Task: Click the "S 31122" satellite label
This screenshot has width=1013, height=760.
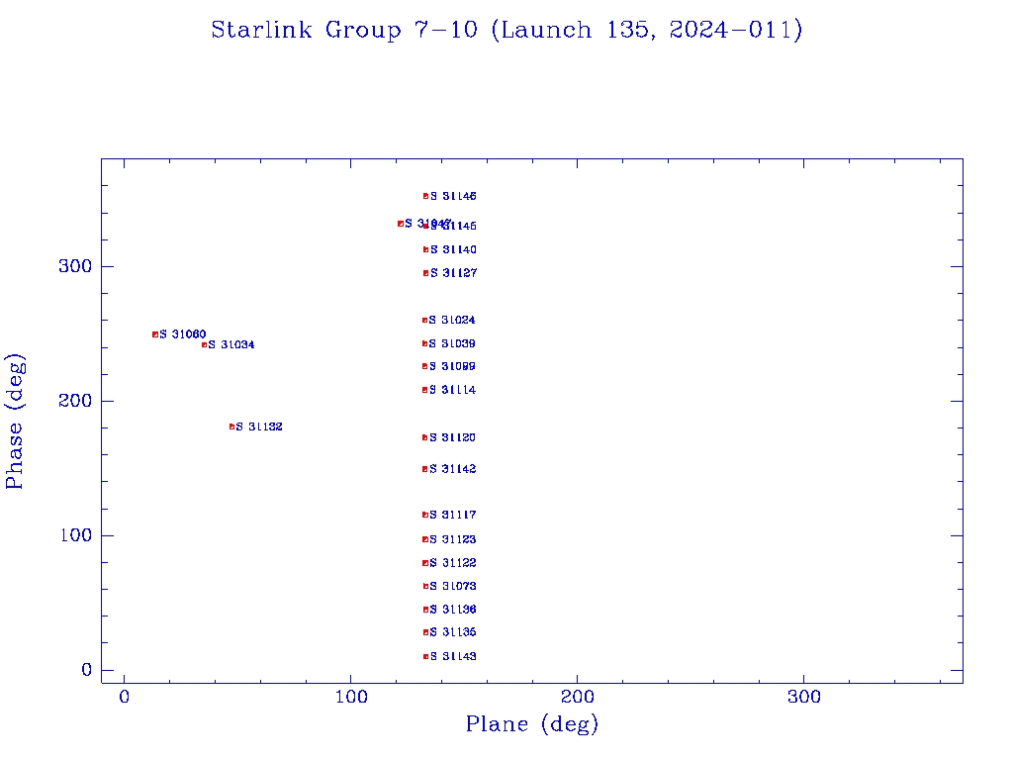Action: (x=453, y=563)
